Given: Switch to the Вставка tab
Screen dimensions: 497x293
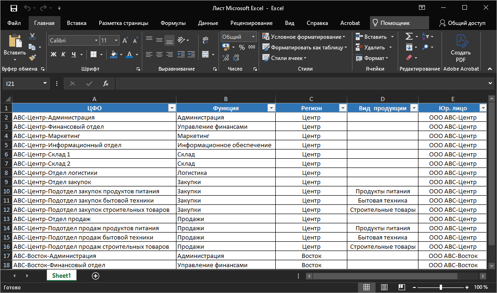Looking at the screenshot, I should [77, 23].
